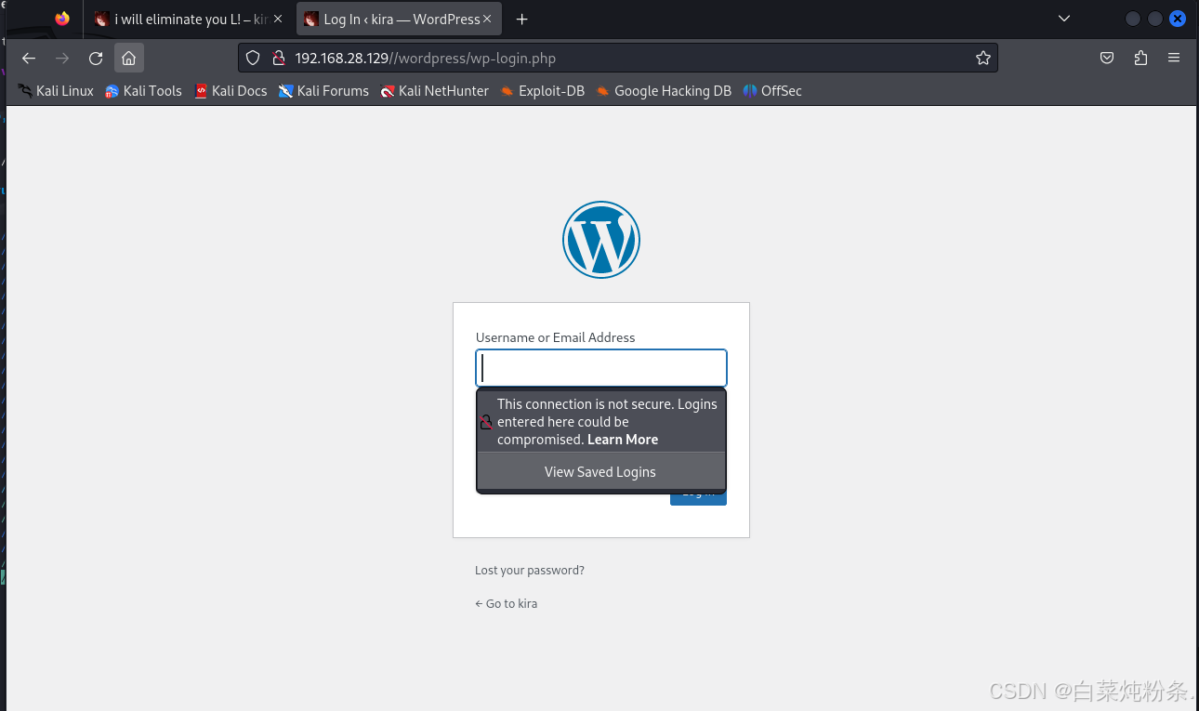Click the Learn More link in warning
Image resolution: width=1199 pixels, height=711 pixels.
[x=623, y=440]
